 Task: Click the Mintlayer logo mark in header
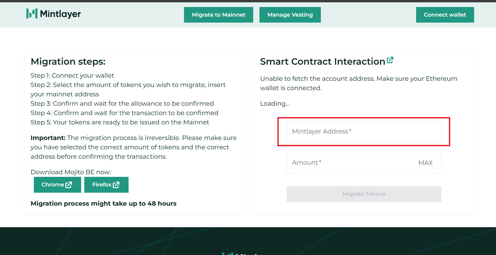(x=32, y=14)
